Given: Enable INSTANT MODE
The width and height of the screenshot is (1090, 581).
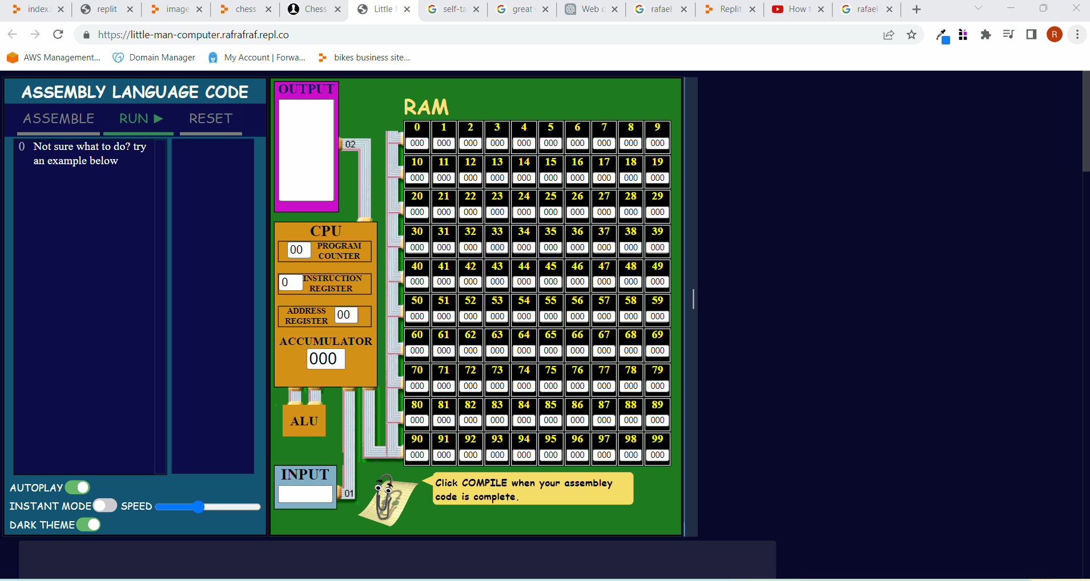Looking at the screenshot, I should click(x=104, y=506).
